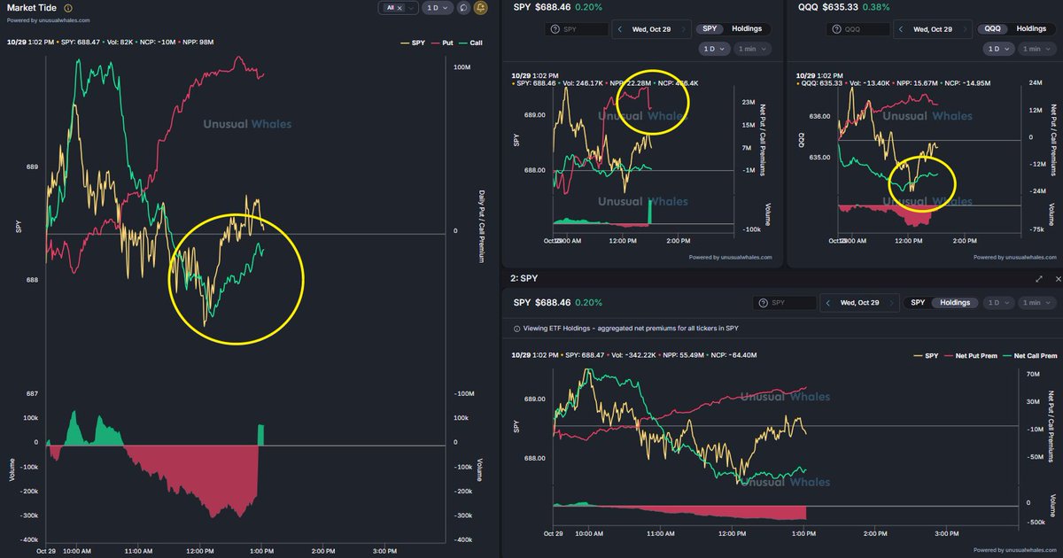The image size is (1063, 558).
Task: Click the info icon beside ETF Holdings message
Action: point(516,328)
